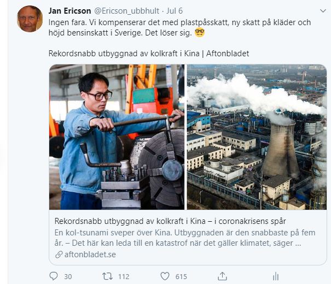Open Jan Ericson's profile picture
The image size is (331, 284).
tap(30, 19)
